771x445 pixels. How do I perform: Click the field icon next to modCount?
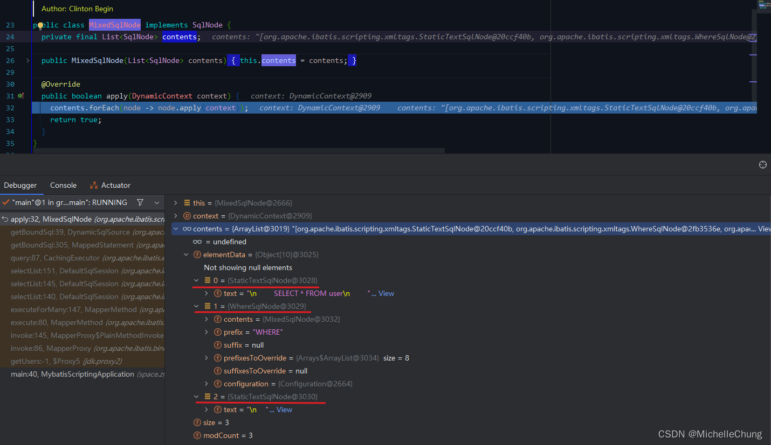point(197,435)
